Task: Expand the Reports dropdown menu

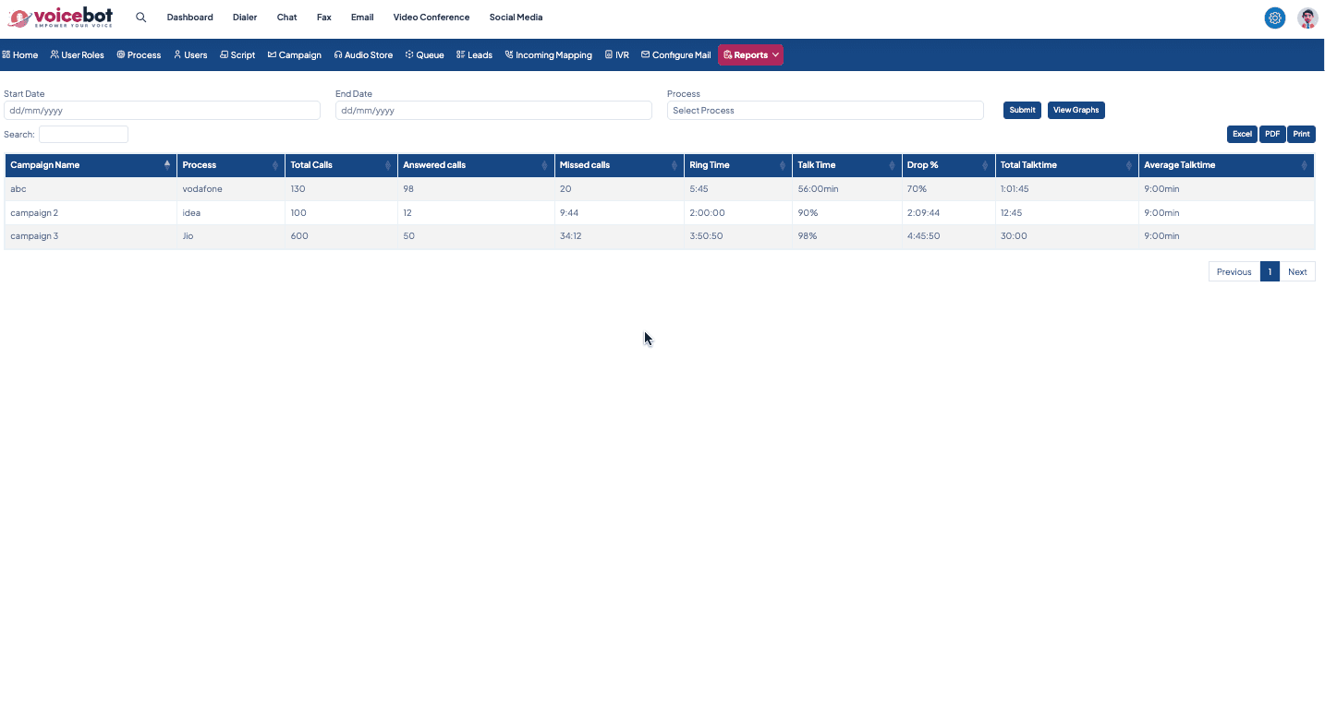Action: 750,55
